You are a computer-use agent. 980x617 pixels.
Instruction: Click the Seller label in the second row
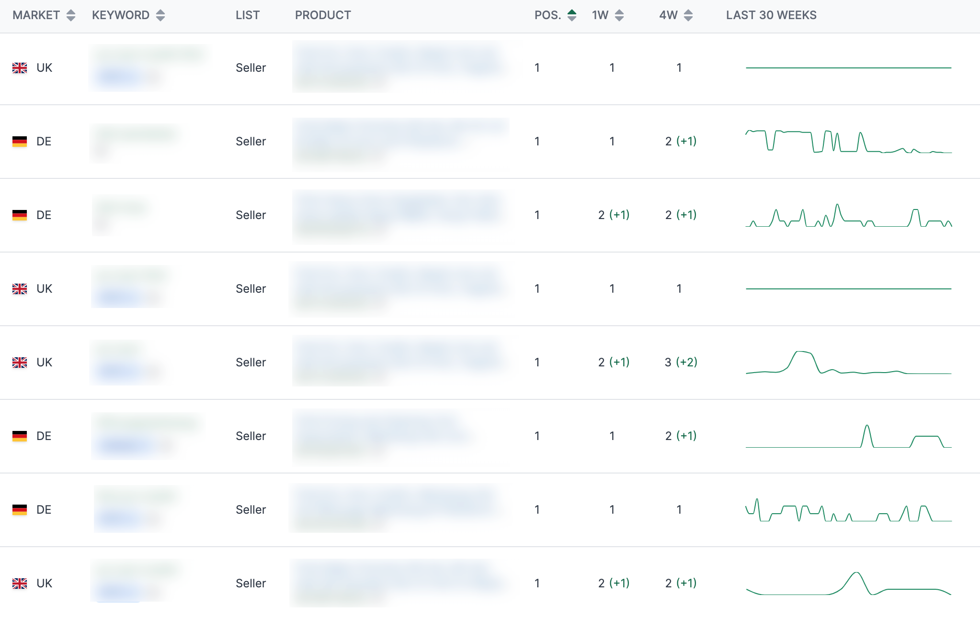pos(251,141)
